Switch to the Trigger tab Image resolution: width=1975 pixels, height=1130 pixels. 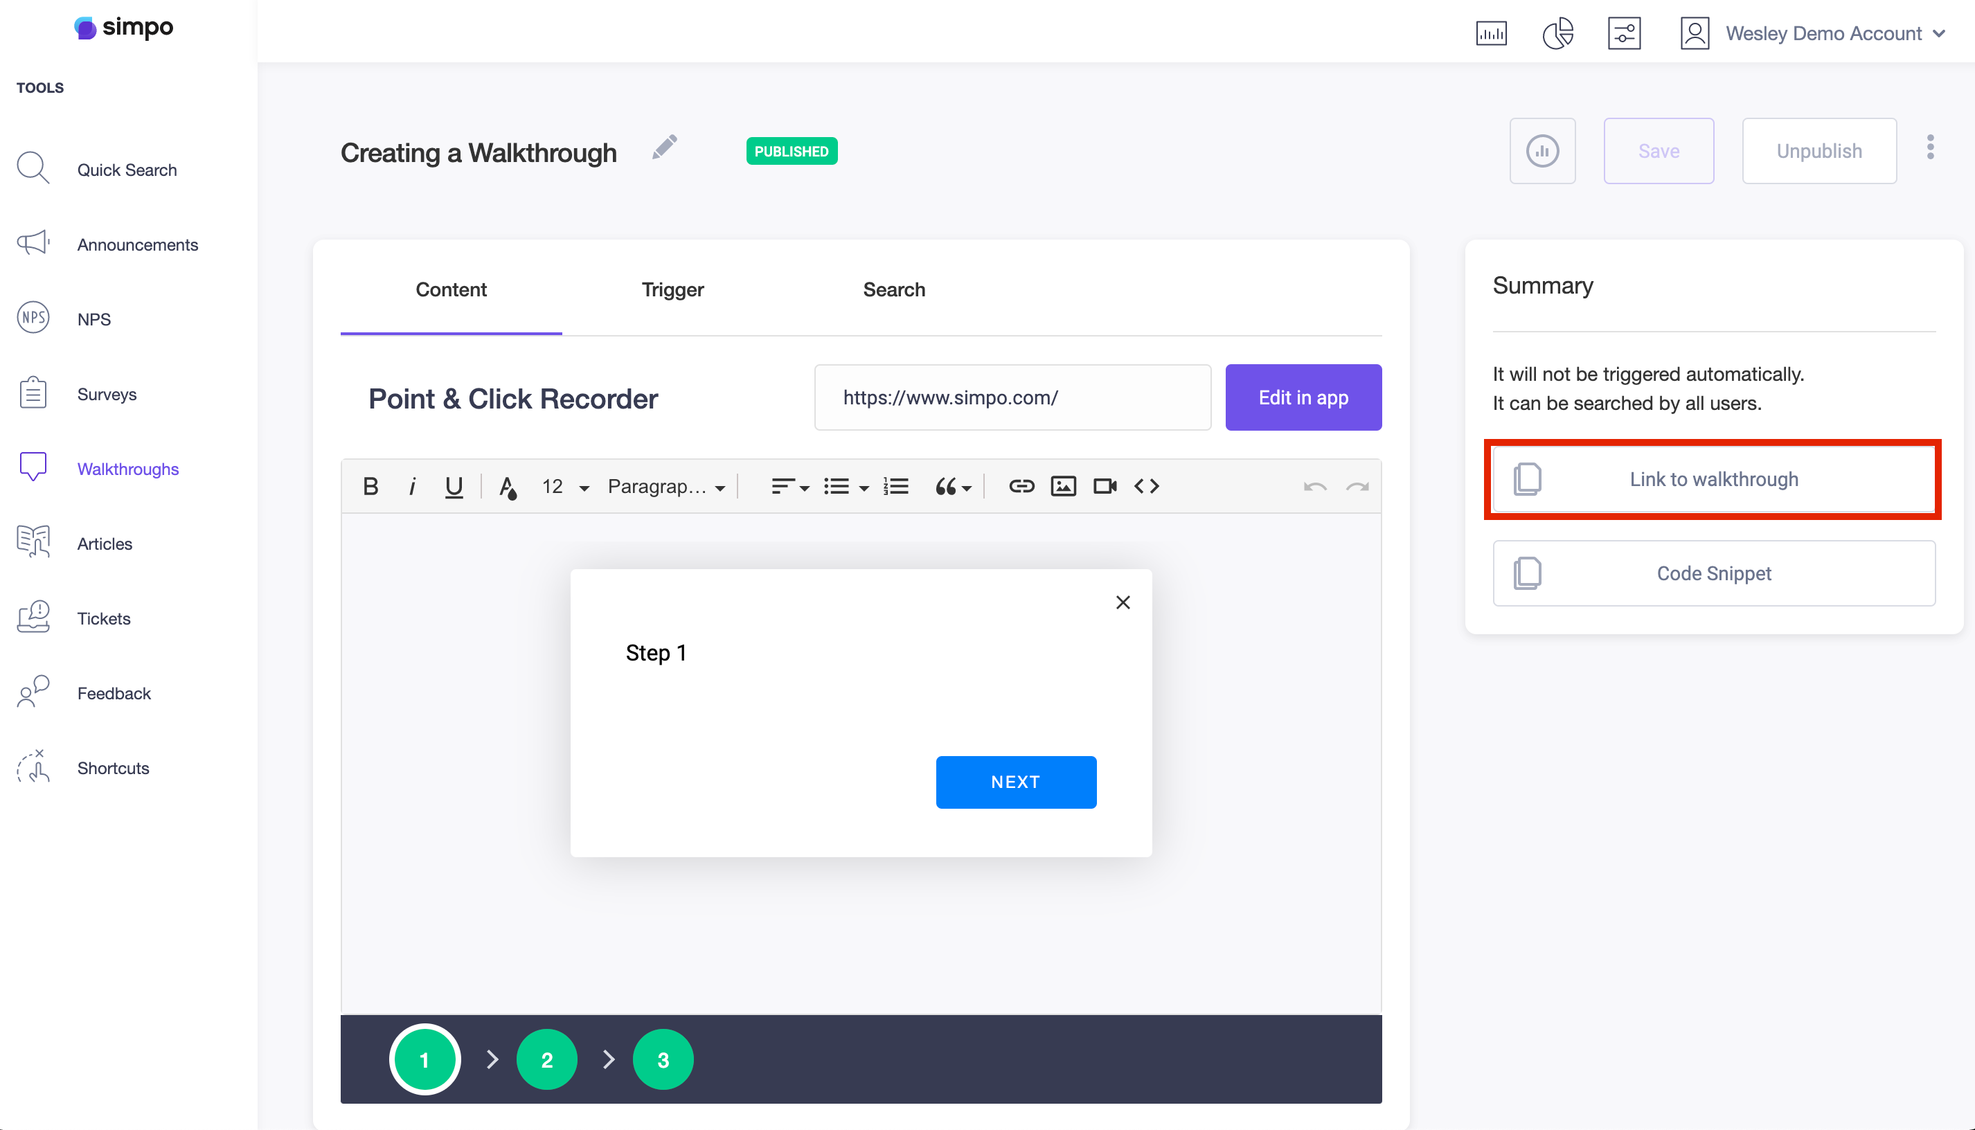[672, 289]
